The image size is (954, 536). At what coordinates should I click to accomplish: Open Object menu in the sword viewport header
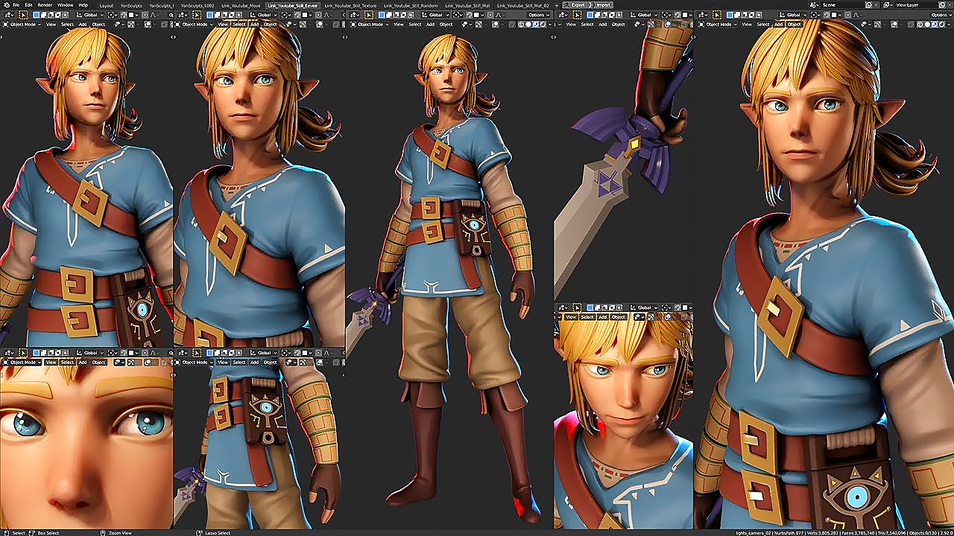point(619,25)
